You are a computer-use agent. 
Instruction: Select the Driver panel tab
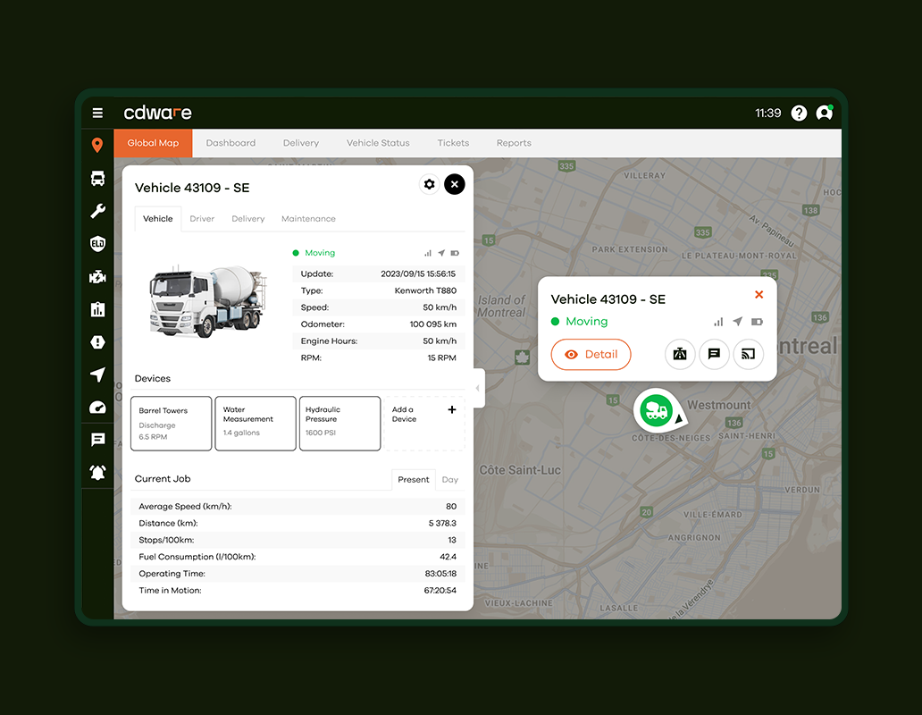202,219
